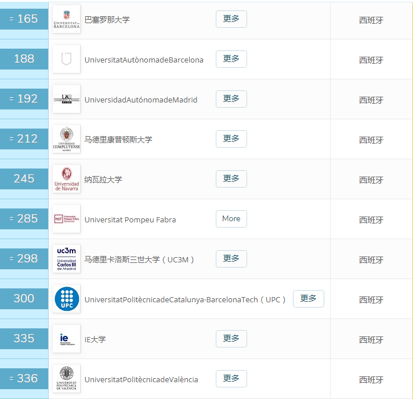413x399 pixels.
Task: Click the uc3m Carlos III logo
Action: [66, 259]
